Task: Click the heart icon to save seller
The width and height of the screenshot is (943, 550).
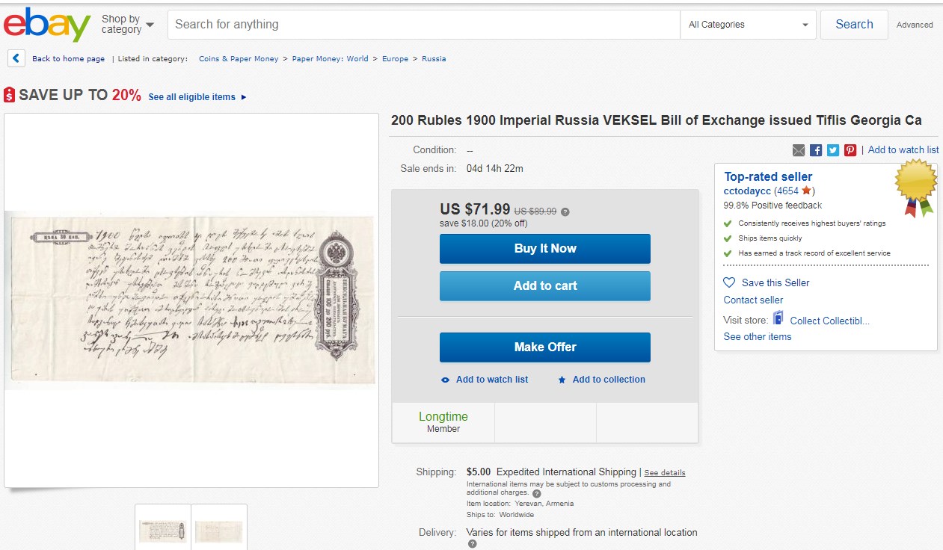Action: [x=730, y=282]
